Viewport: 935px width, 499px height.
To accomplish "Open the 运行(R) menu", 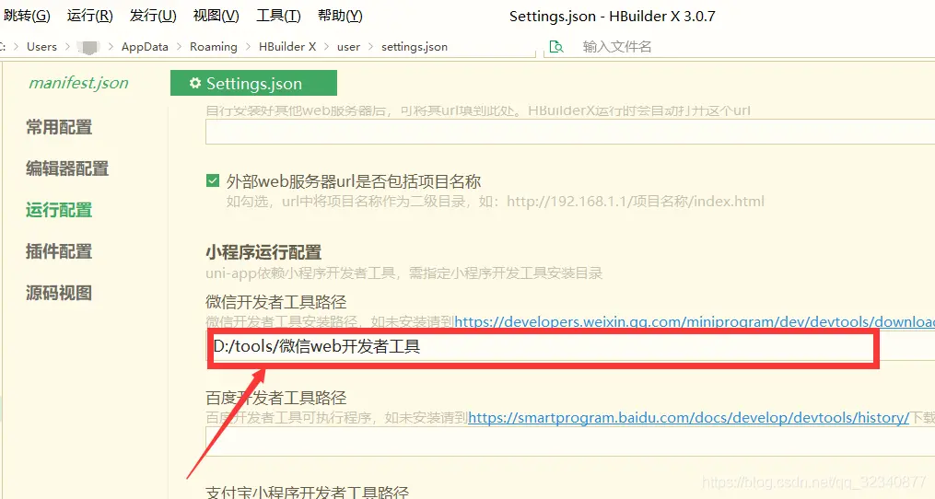I will [x=89, y=16].
